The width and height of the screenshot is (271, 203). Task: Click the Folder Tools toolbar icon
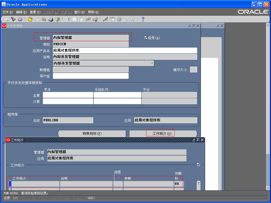click(x=133, y=19)
